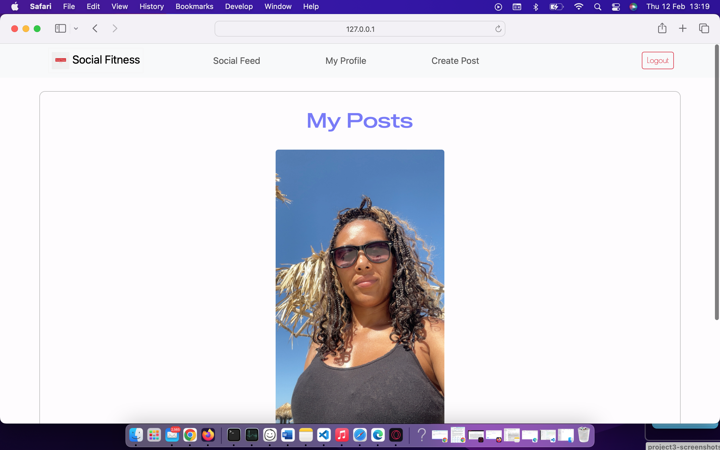720x450 pixels.
Task: Open Terminal from the dock
Action: (233, 435)
